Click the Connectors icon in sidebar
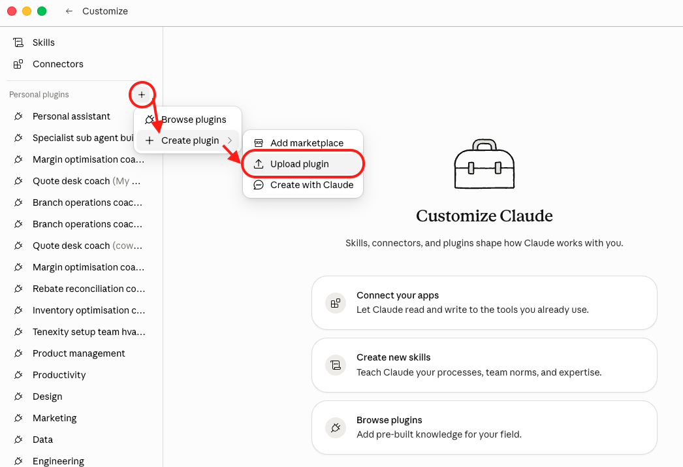The width and height of the screenshot is (683, 467). click(18, 64)
